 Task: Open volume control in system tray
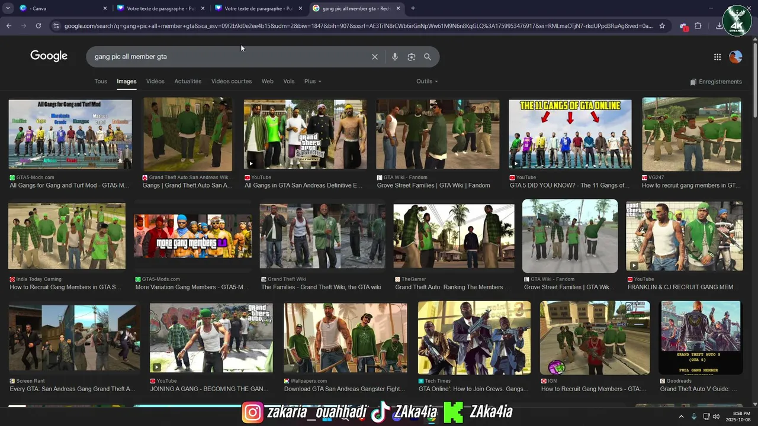(x=716, y=417)
